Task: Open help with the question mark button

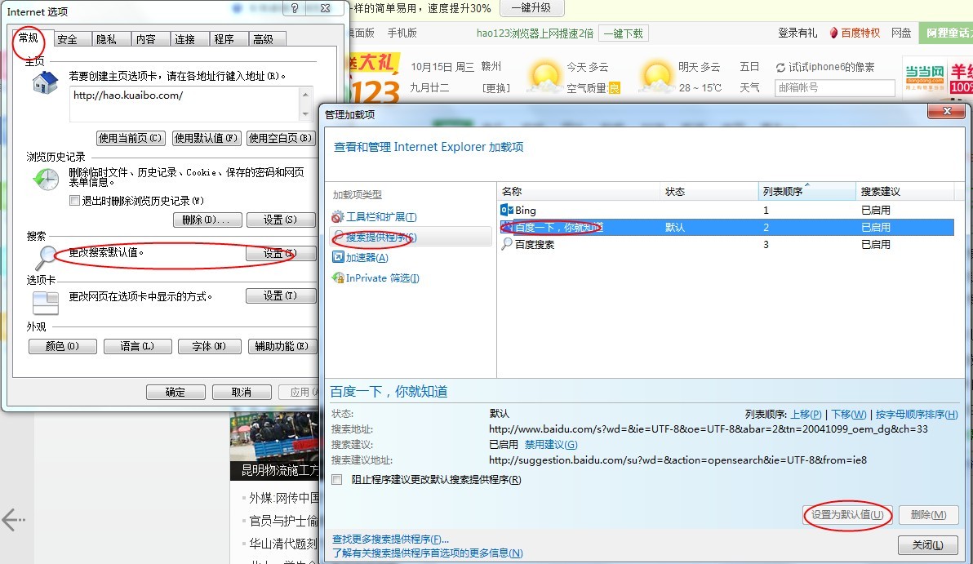Action: tap(295, 8)
